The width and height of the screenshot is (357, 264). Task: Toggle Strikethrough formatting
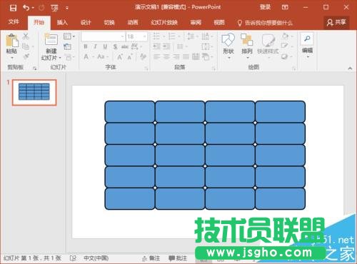[125, 46]
